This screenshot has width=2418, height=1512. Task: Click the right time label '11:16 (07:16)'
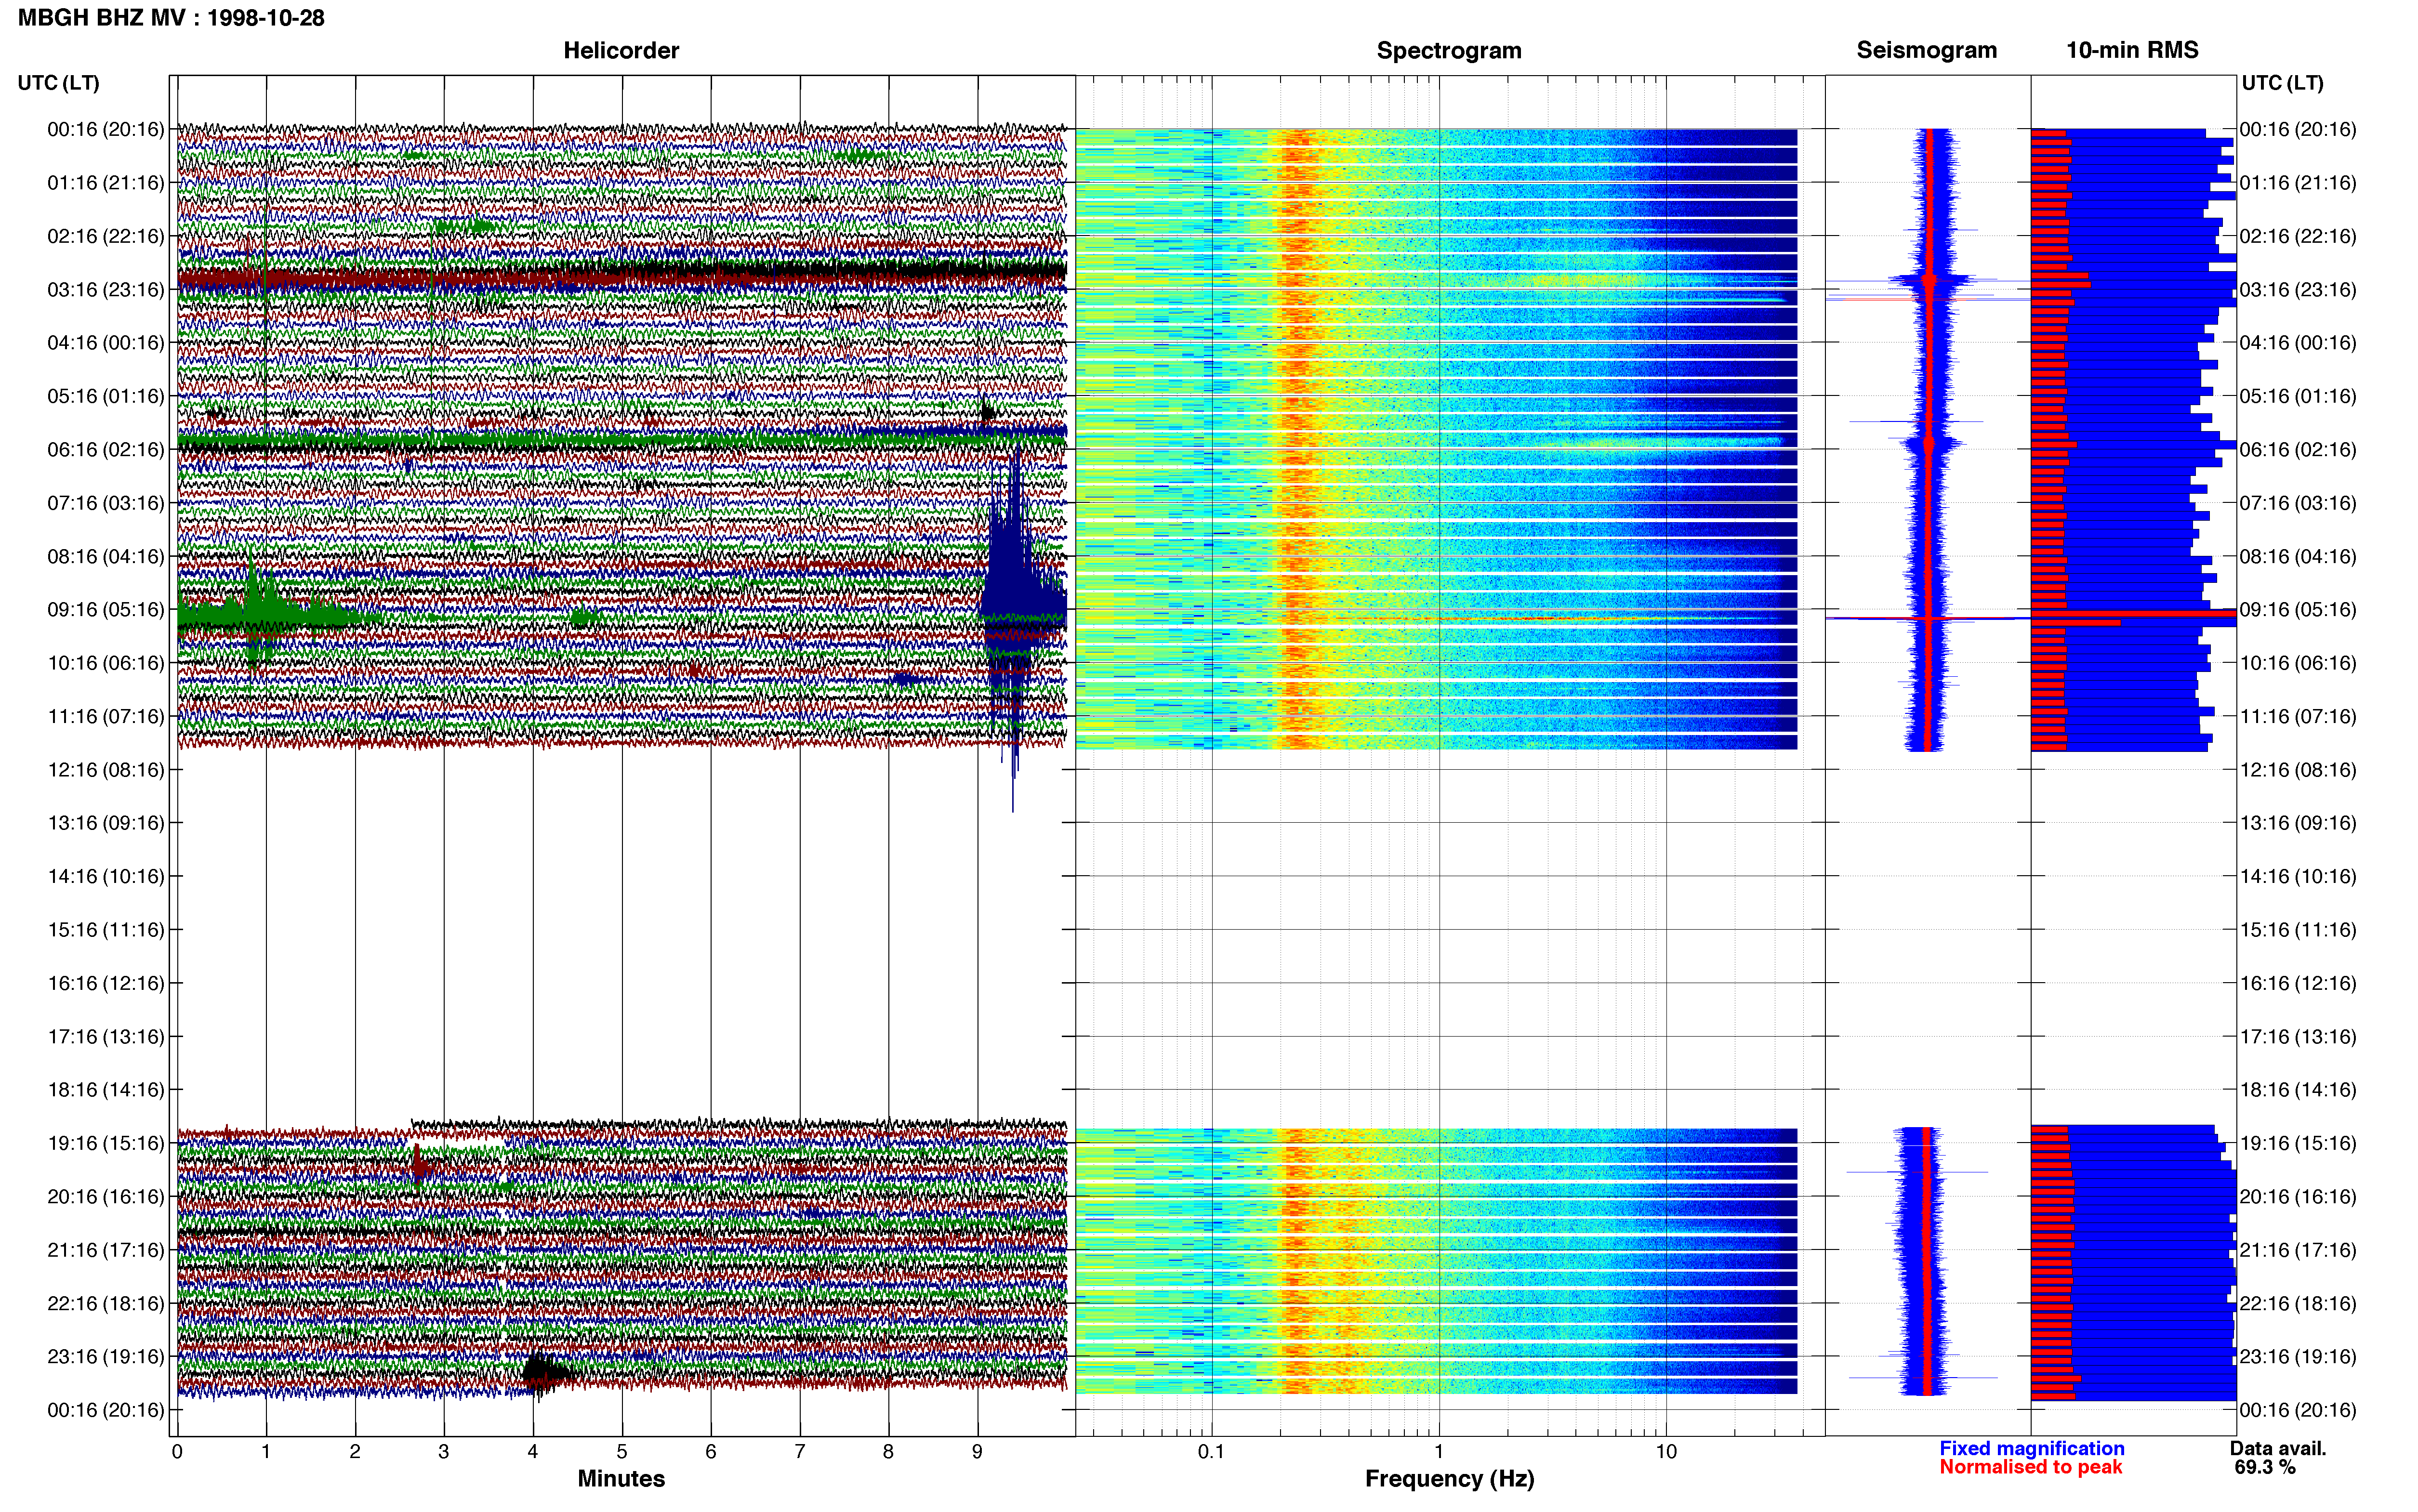[x=2298, y=717]
